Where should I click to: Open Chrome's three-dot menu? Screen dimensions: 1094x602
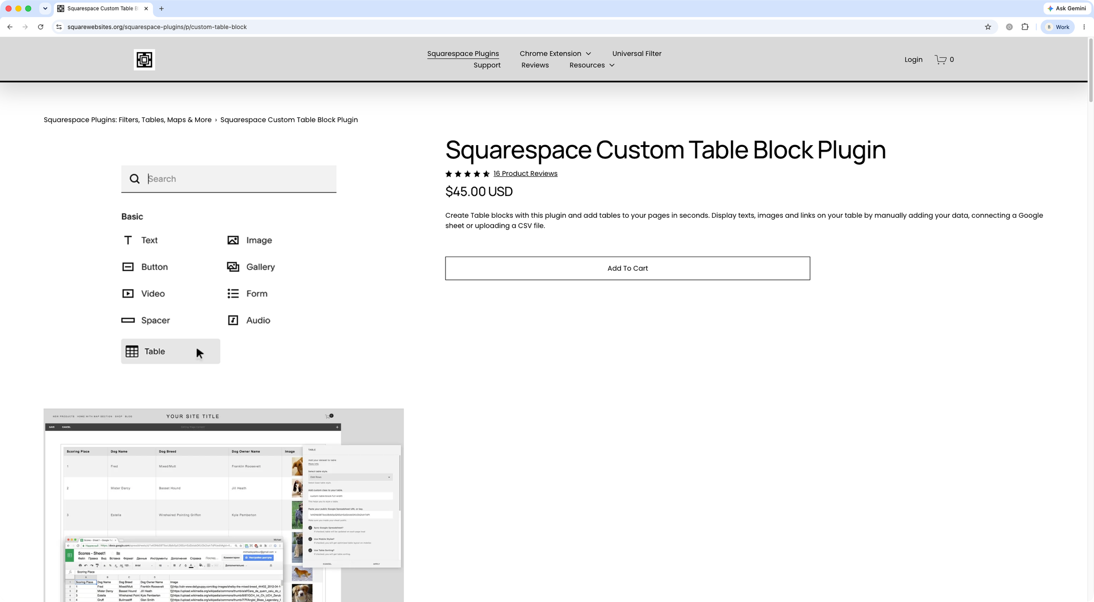click(x=1084, y=27)
